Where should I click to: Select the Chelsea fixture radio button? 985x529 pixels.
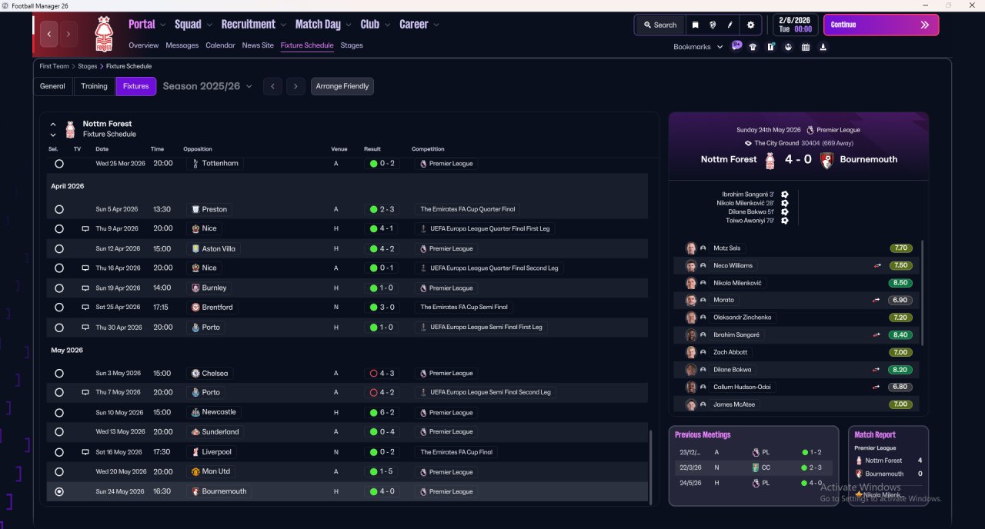click(59, 374)
